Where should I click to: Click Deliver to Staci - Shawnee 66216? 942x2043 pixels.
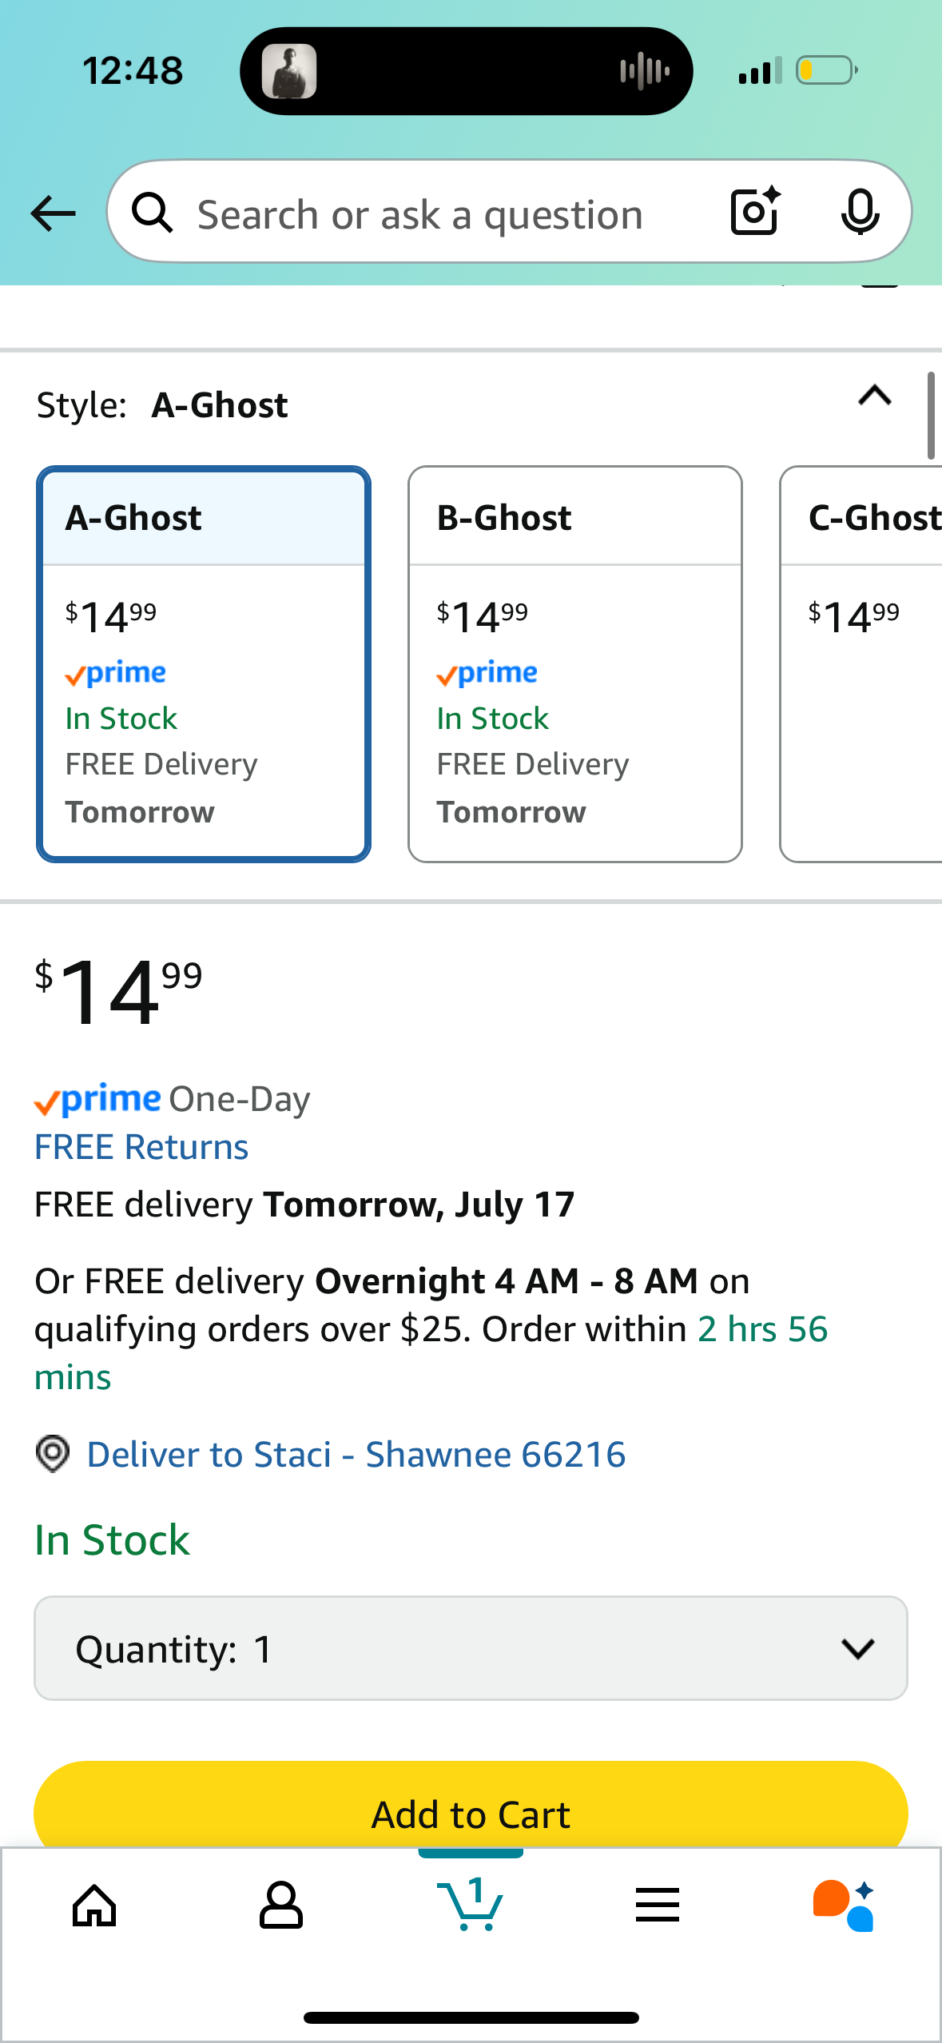[x=356, y=1455]
